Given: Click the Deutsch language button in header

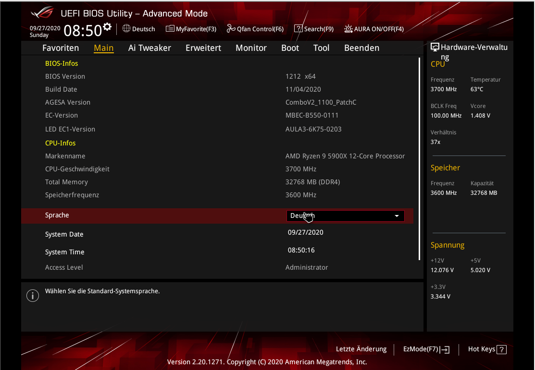Looking at the screenshot, I should point(139,29).
